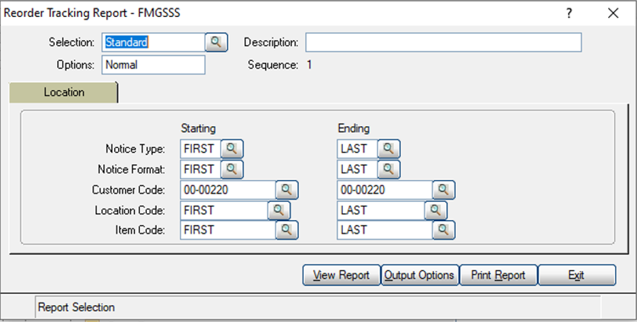The height and width of the screenshot is (322, 637).
Task: Open lookup for starting Customer Code
Action: coord(287,190)
